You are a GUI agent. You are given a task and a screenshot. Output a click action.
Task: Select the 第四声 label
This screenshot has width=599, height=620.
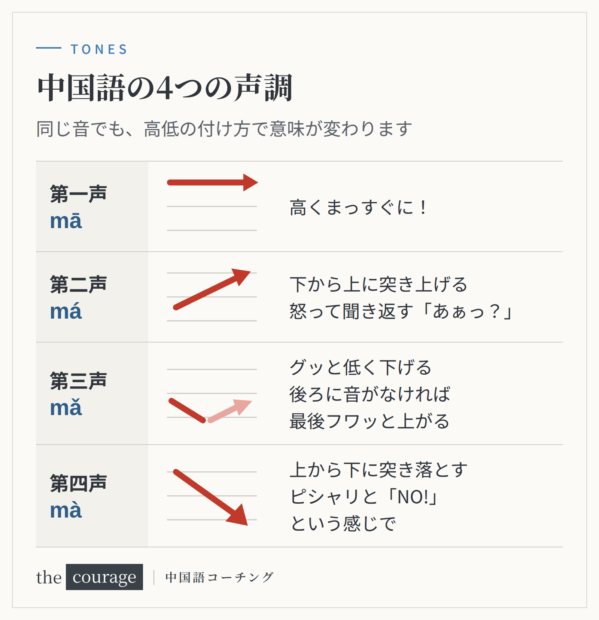point(79,483)
